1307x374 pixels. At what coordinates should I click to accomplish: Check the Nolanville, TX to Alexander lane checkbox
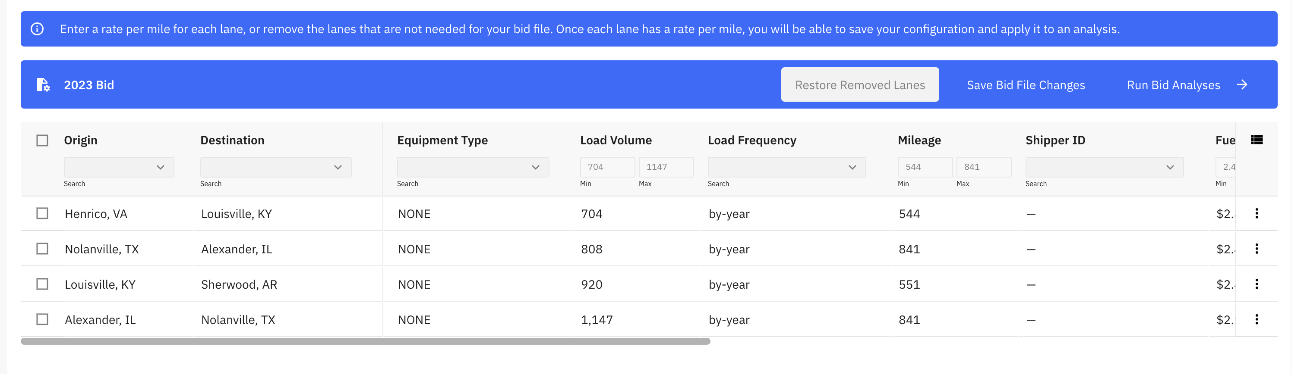(x=42, y=249)
